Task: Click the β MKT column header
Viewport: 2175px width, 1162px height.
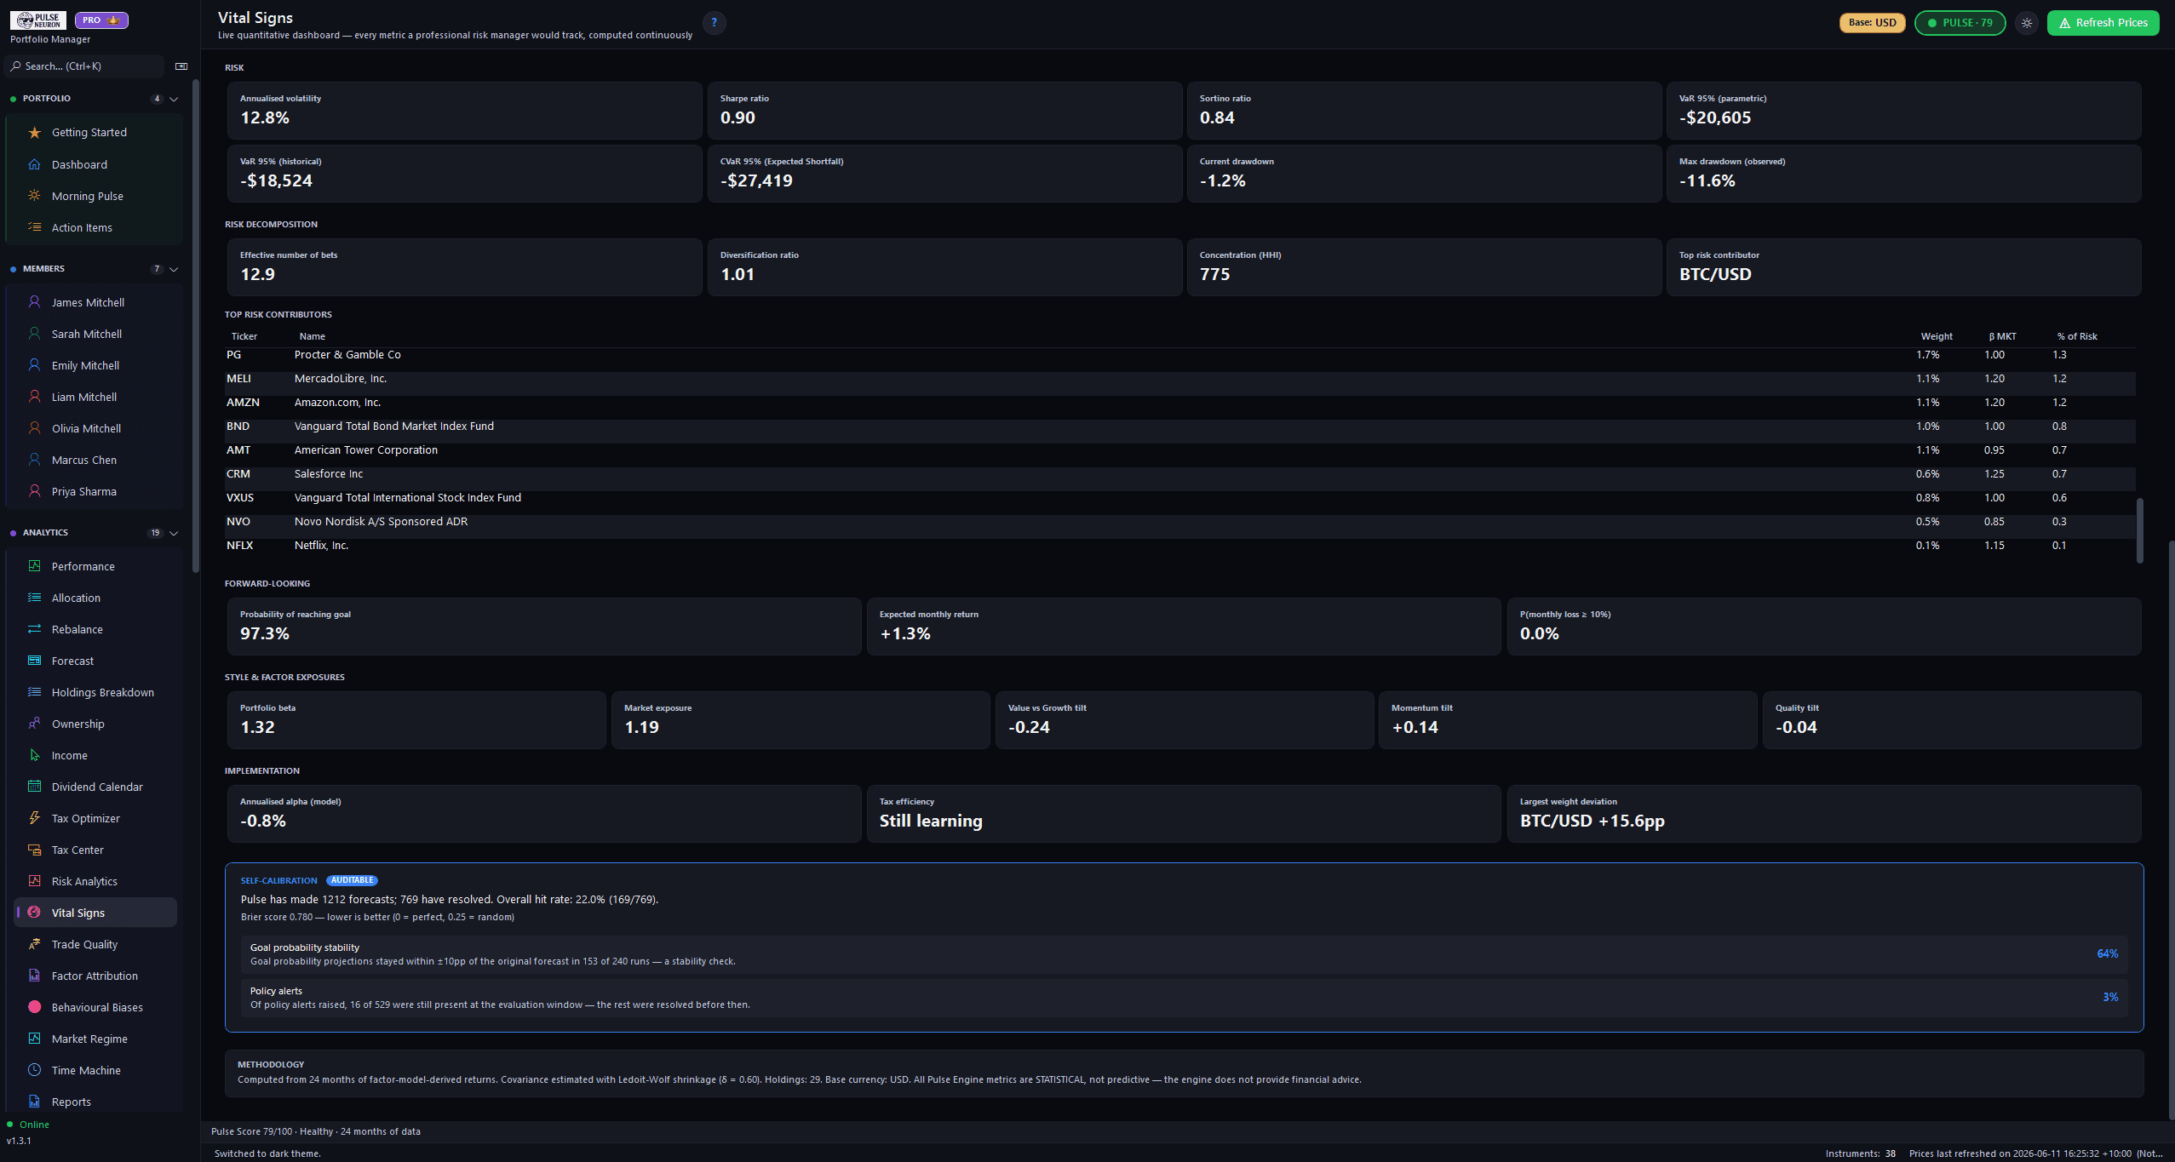Action: pos(2002,336)
